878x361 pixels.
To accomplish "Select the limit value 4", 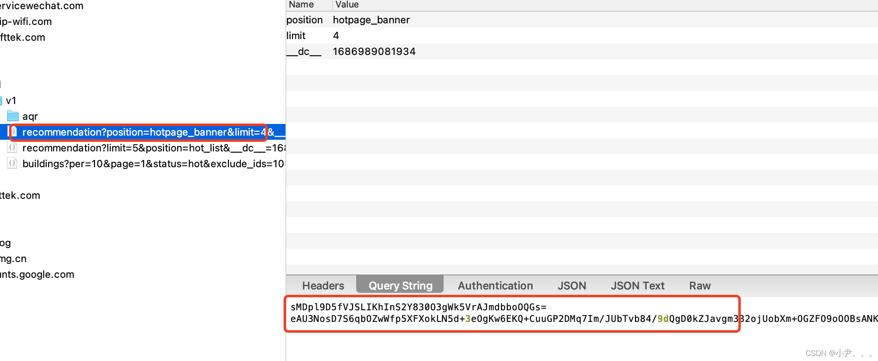I will click(336, 36).
